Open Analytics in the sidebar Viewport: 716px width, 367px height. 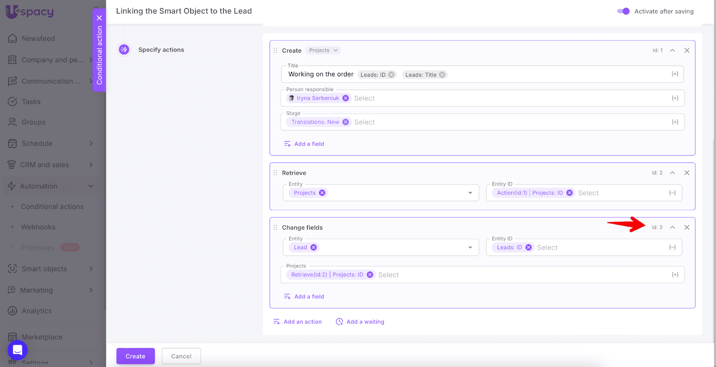(37, 311)
